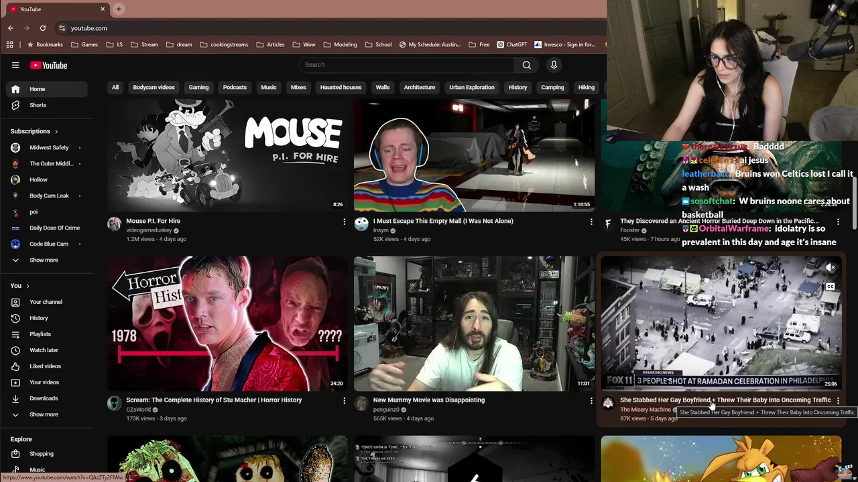Open the Bookmarks star folder
Viewport: 858px width, 482px height.
45,45
